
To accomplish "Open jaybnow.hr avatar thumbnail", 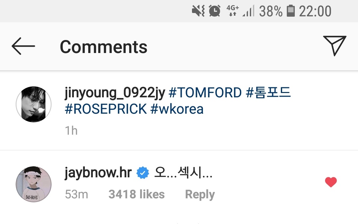I will (34, 184).
